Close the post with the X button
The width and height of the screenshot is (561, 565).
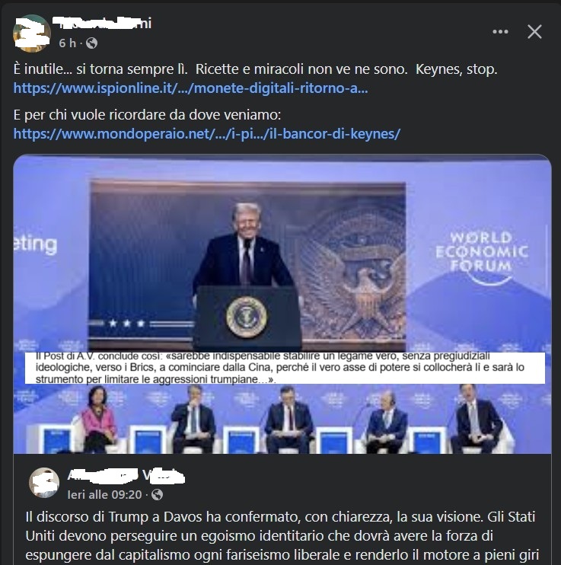[x=534, y=32]
